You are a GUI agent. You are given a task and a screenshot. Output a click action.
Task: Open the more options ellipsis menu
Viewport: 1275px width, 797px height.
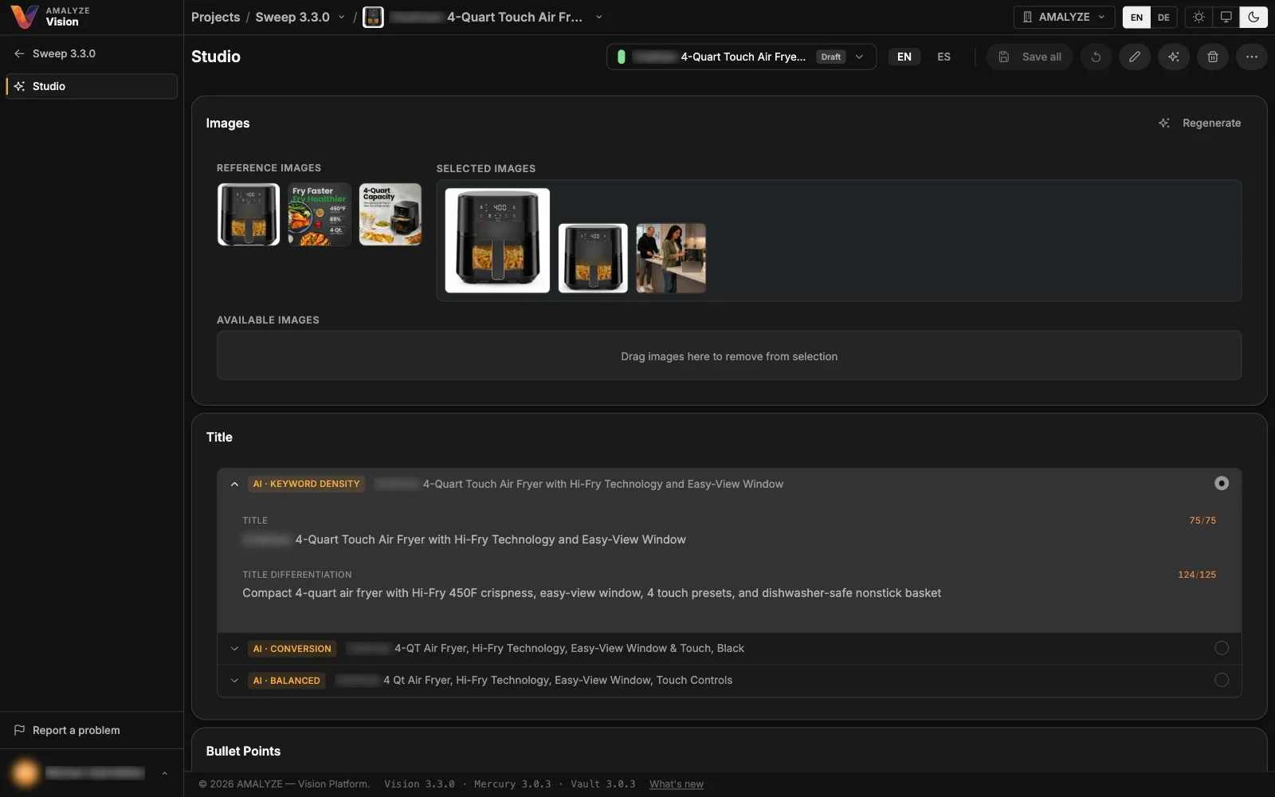tap(1252, 57)
